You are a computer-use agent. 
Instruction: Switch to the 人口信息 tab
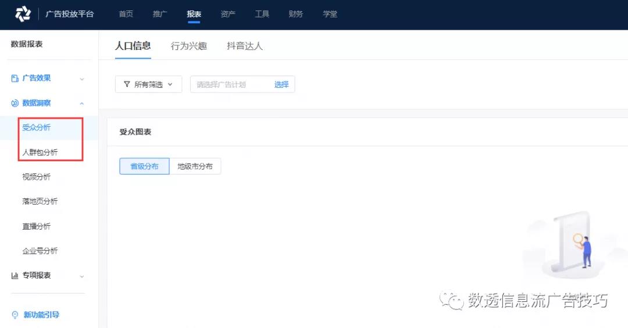133,46
